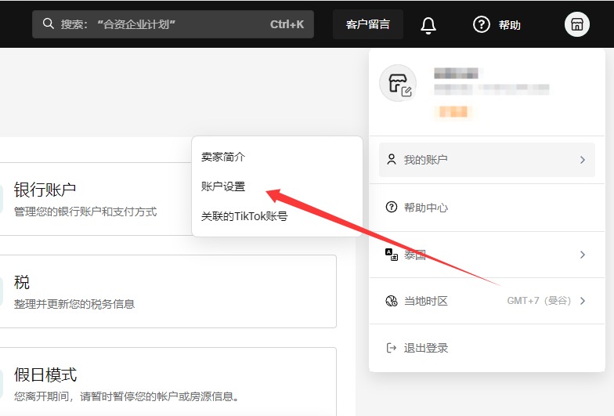This screenshot has width=614, height=416.
Task: Choose 关联的TikTok账号 menu entry
Action: click(x=244, y=216)
